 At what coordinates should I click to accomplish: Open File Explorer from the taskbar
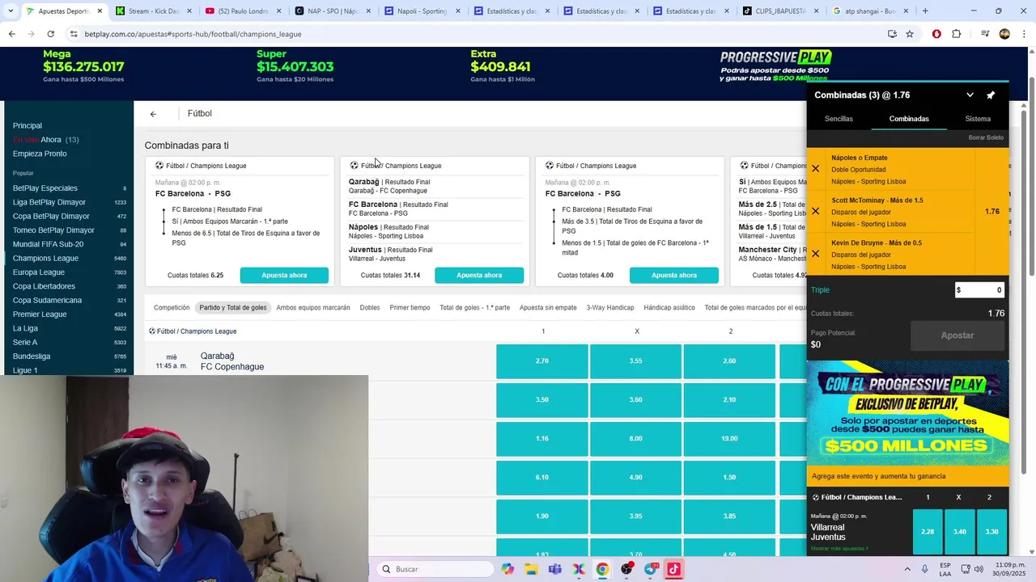coord(531,569)
